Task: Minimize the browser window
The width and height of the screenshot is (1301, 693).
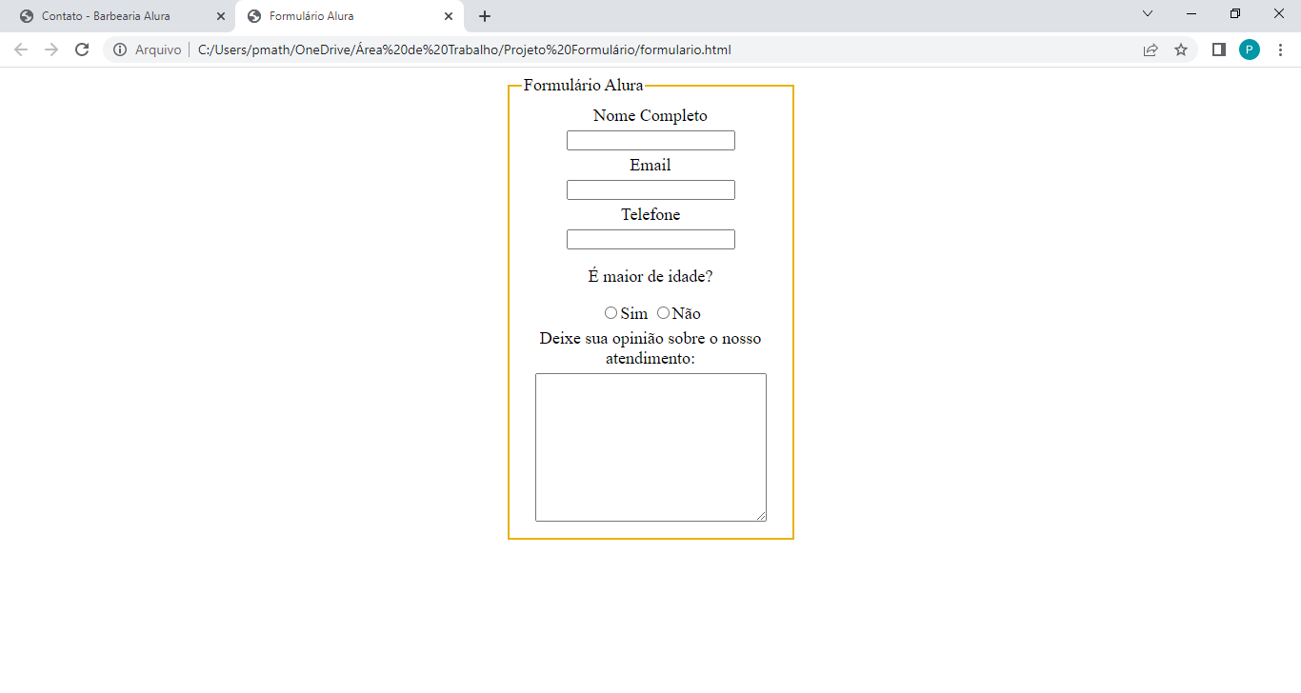Action: click(1191, 13)
